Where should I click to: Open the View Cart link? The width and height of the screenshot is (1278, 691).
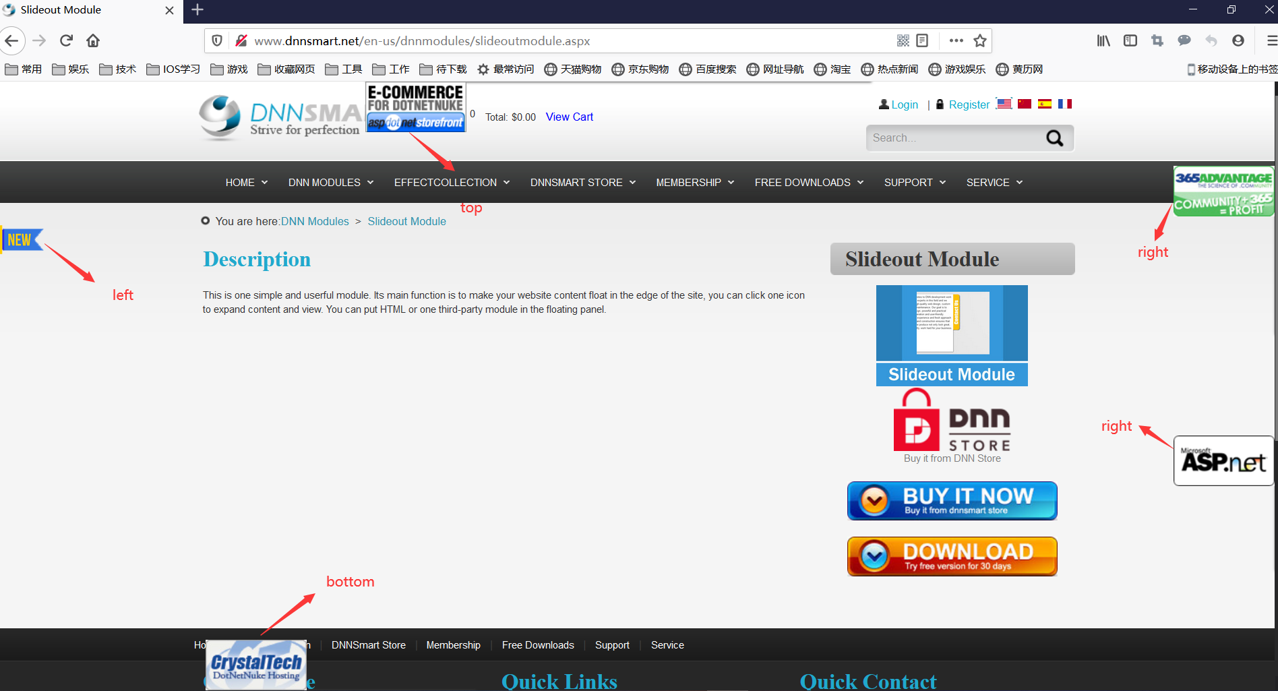pyautogui.click(x=570, y=117)
